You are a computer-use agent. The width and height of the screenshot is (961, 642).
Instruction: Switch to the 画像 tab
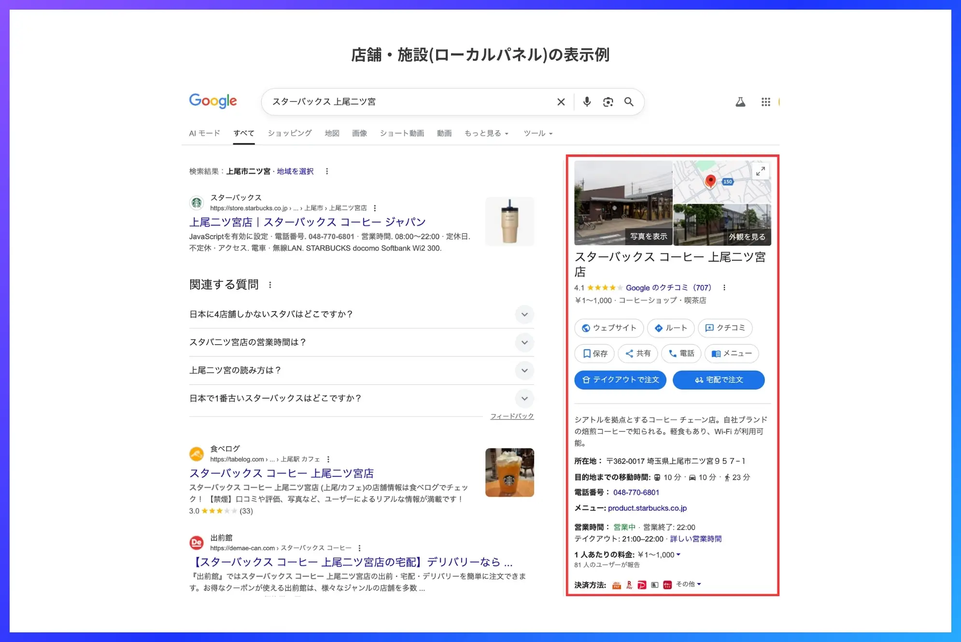pos(360,133)
